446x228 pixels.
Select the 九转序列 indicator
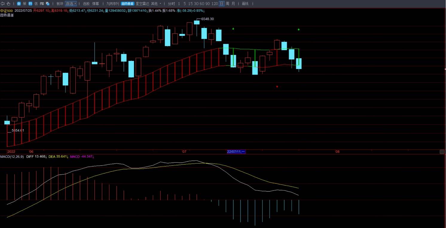click(113, 4)
